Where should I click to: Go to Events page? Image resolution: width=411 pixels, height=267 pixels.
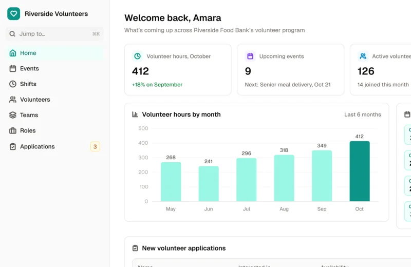pos(54,68)
